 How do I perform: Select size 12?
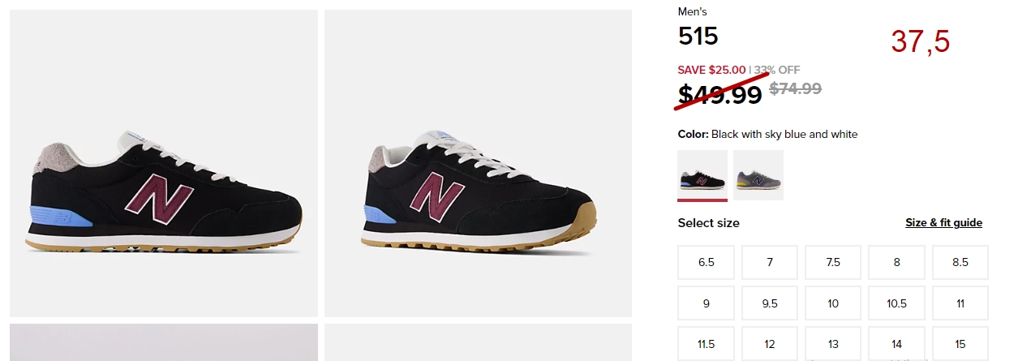click(x=770, y=344)
